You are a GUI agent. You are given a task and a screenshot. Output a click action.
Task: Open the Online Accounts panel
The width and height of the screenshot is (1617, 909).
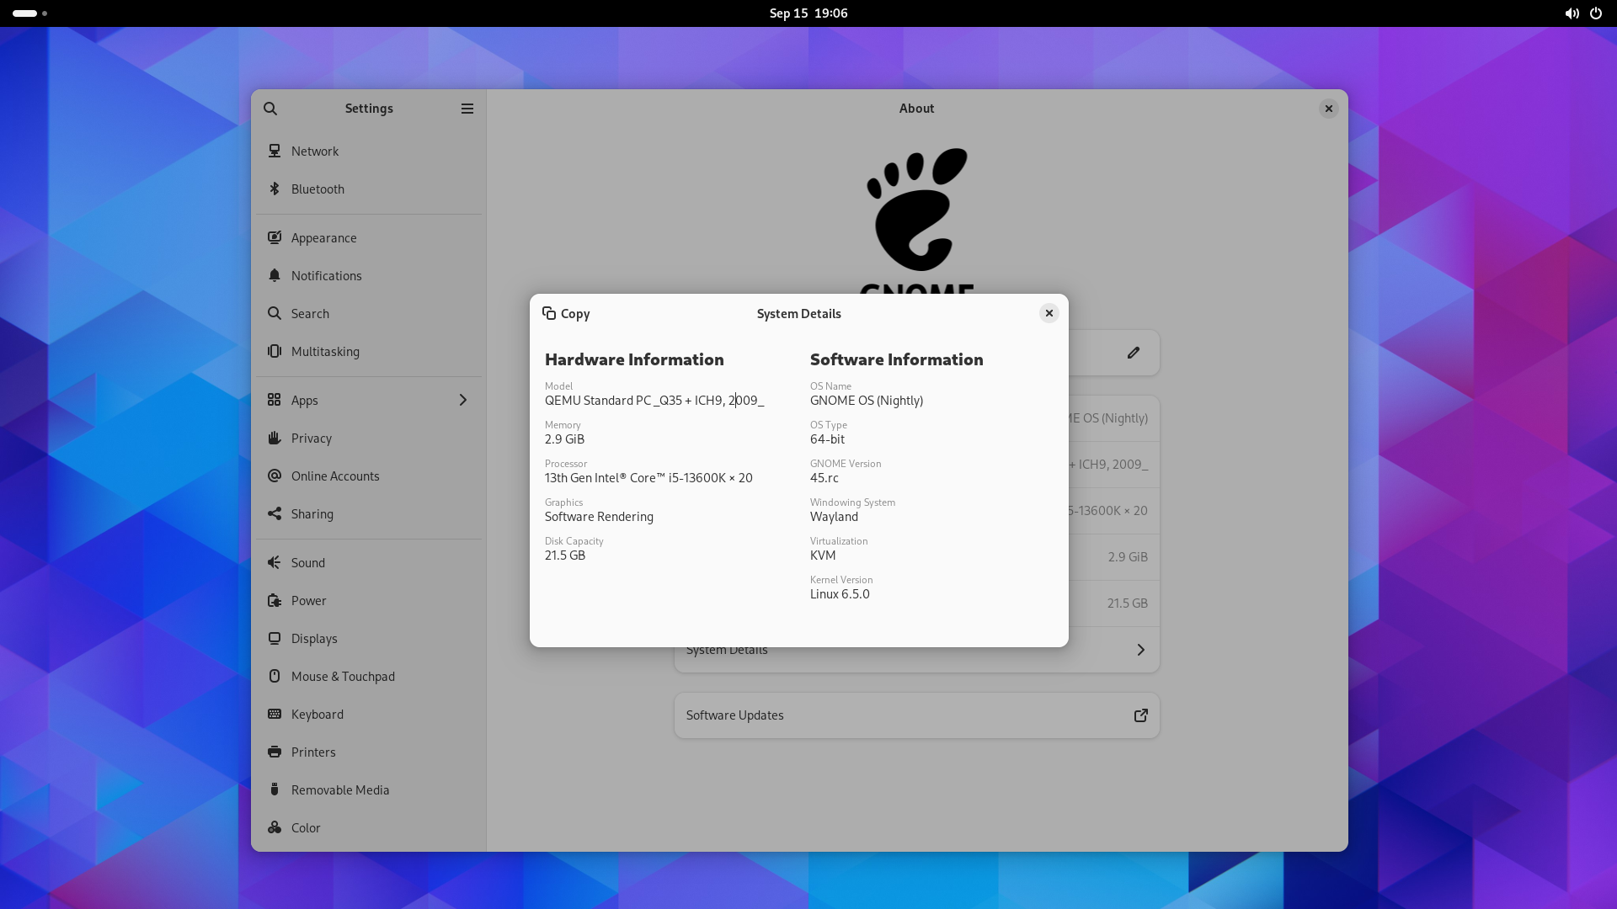[x=335, y=476]
